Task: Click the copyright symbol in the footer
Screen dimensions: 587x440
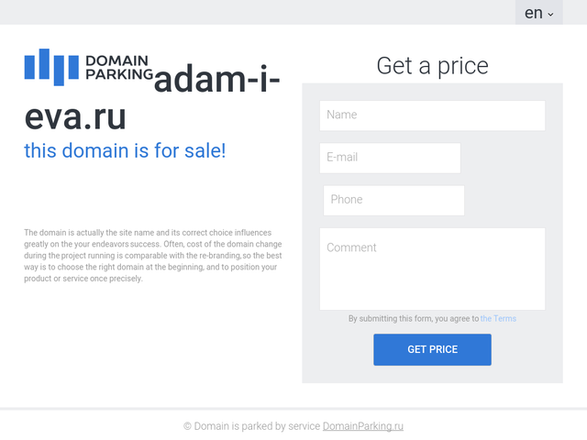Action: (187, 426)
